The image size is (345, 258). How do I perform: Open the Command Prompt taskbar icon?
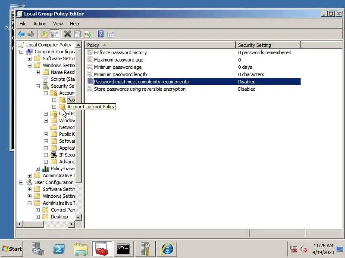(x=123, y=249)
